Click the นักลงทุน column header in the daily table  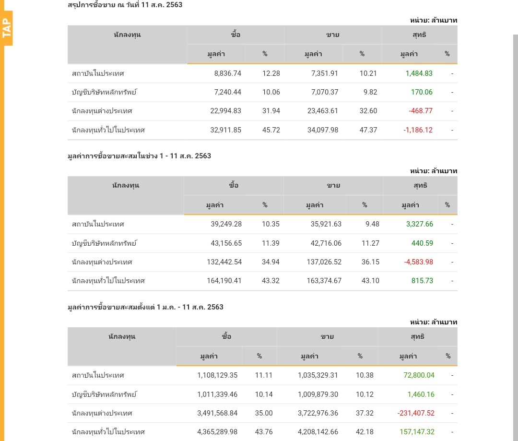[x=127, y=35]
